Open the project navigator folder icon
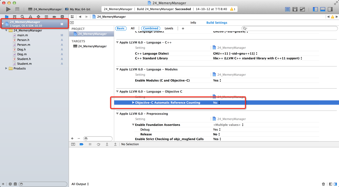This screenshot has height=187, width=339. point(7,17)
